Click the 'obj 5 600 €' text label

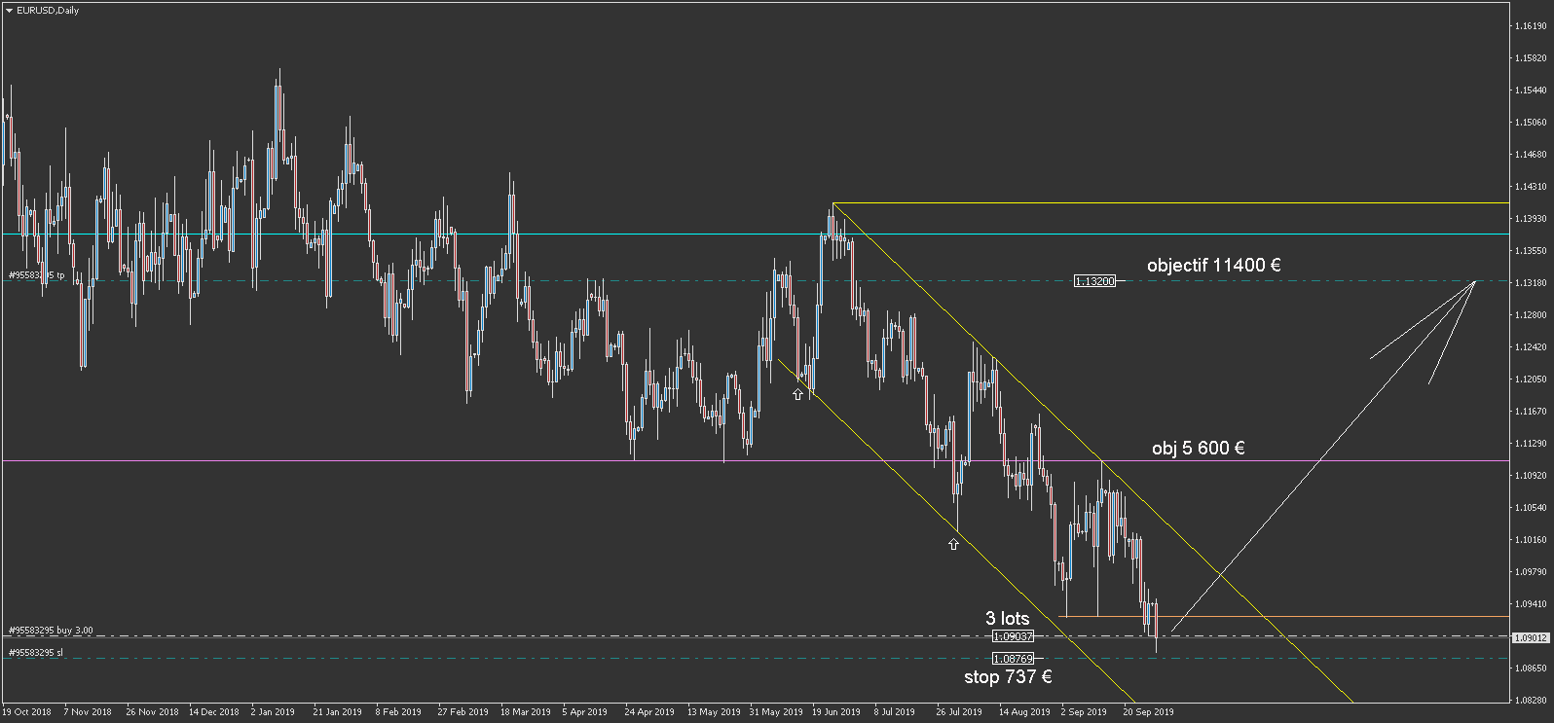(1198, 448)
